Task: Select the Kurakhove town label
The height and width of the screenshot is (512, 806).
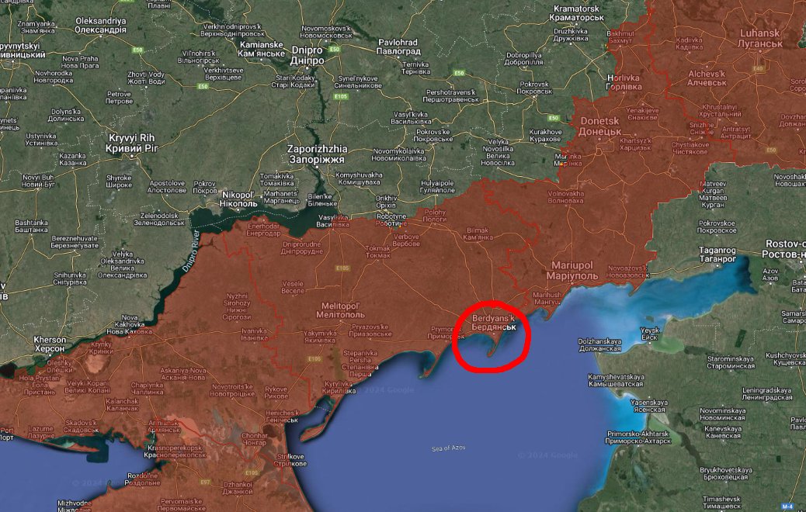Action: tap(545, 136)
